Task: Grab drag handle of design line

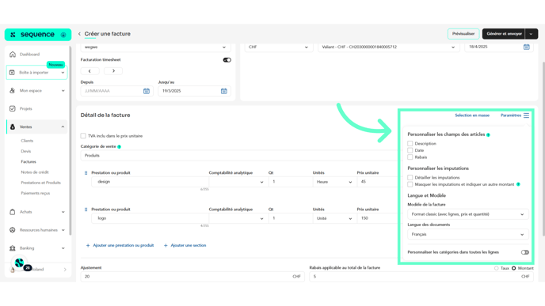Action: click(86, 173)
